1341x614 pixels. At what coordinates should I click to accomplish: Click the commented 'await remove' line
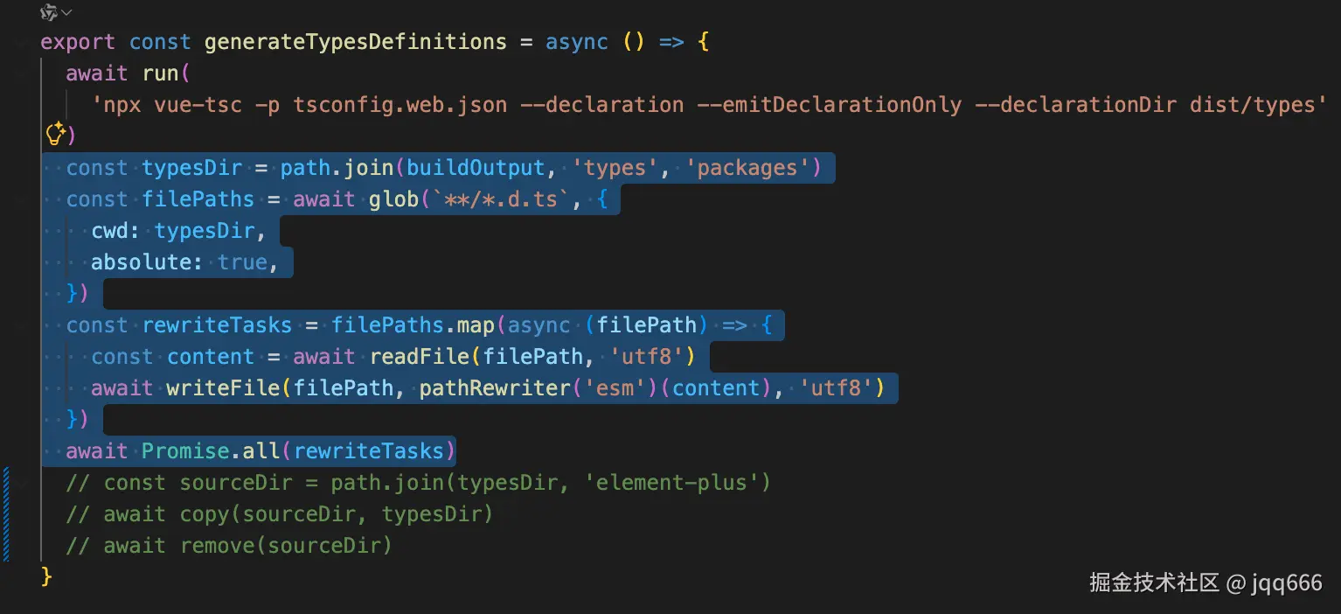[x=229, y=546]
